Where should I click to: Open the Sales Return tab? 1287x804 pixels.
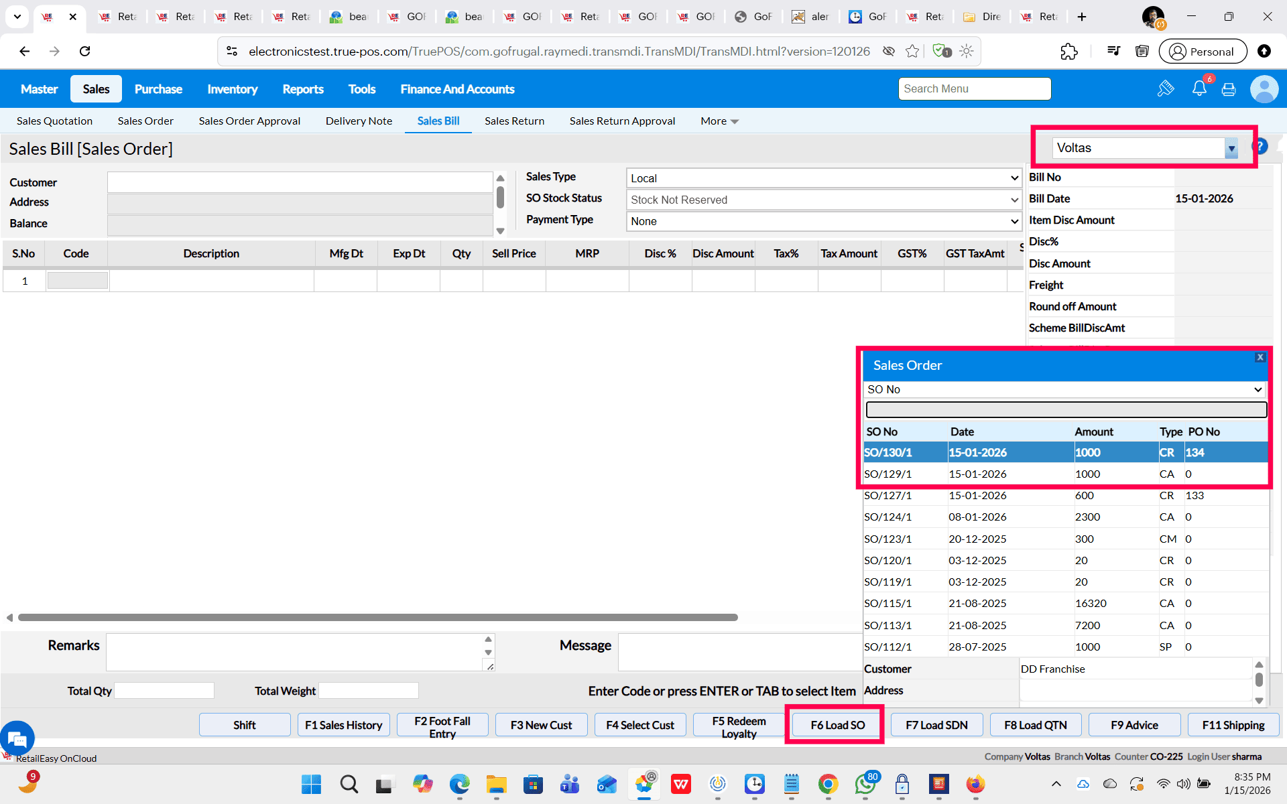coord(514,121)
